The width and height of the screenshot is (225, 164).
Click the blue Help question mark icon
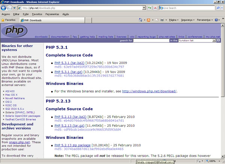[216, 20]
